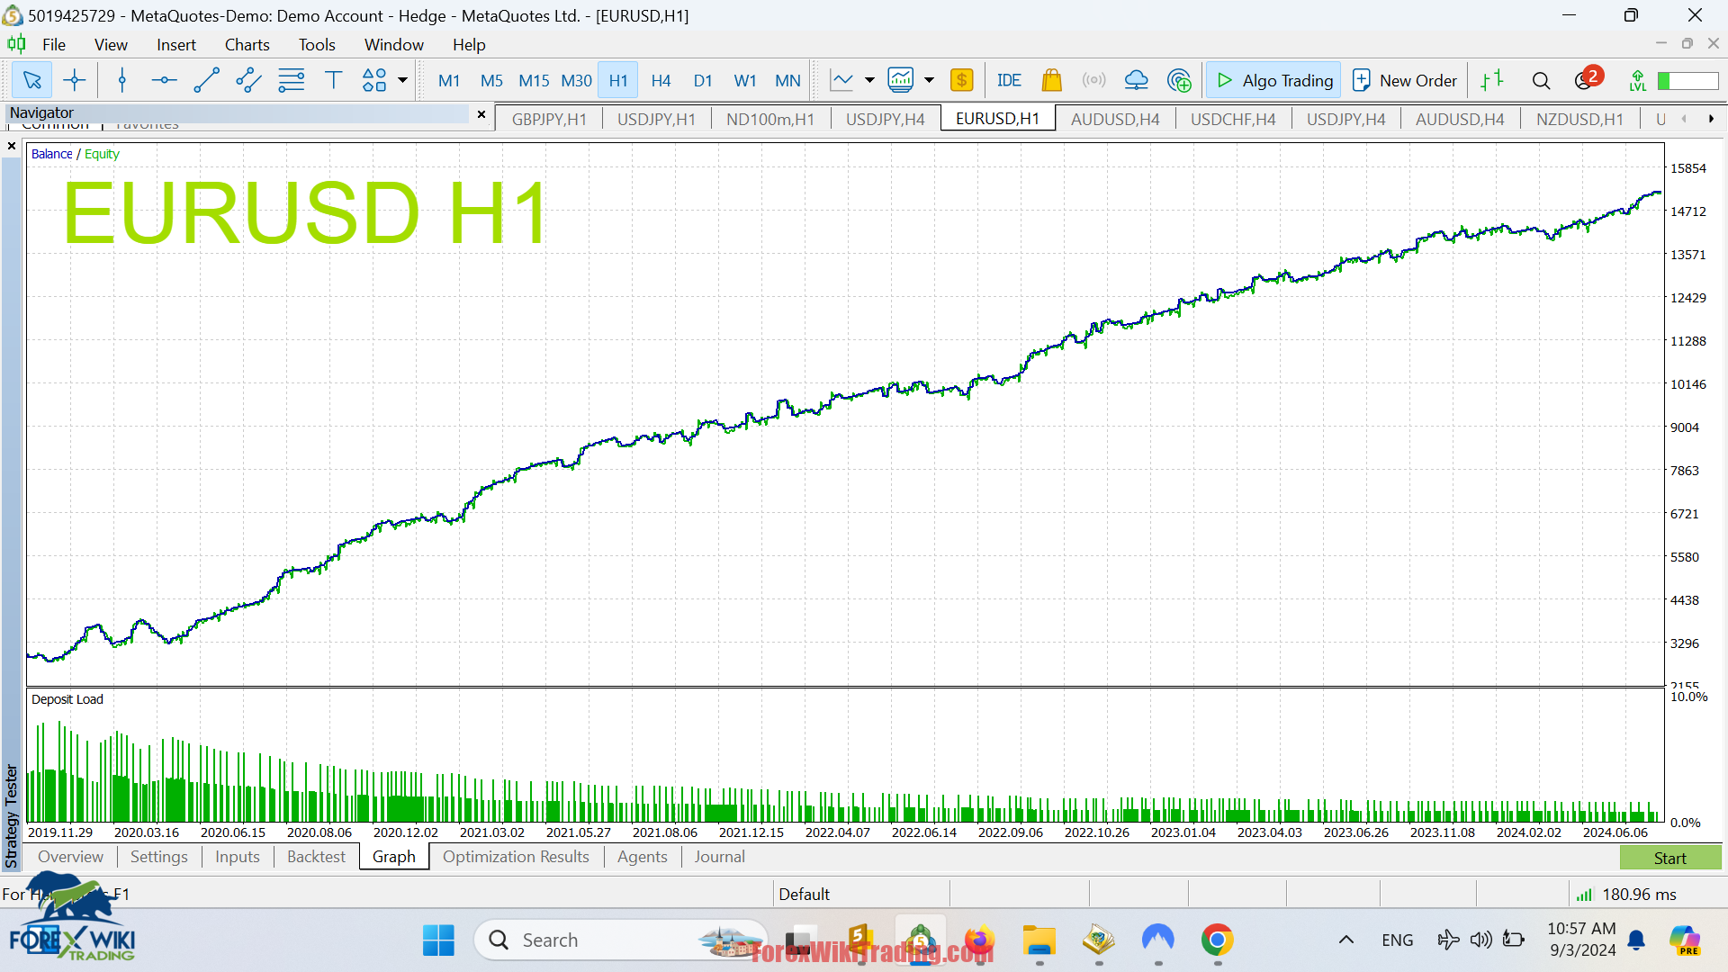The height and width of the screenshot is (972, 1728).
Task: Open chart type dropdown arrow
Action: coord(869,81)
